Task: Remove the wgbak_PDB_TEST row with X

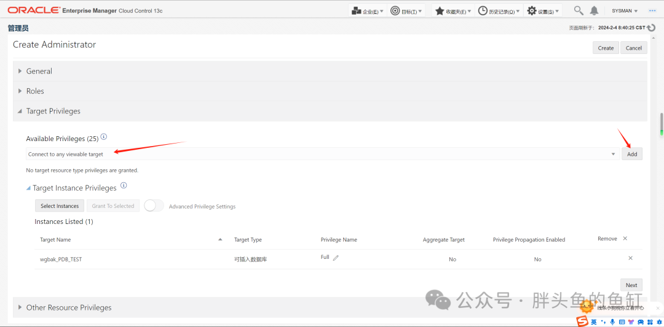Action: pyautogui.click(x=630, y=258)
